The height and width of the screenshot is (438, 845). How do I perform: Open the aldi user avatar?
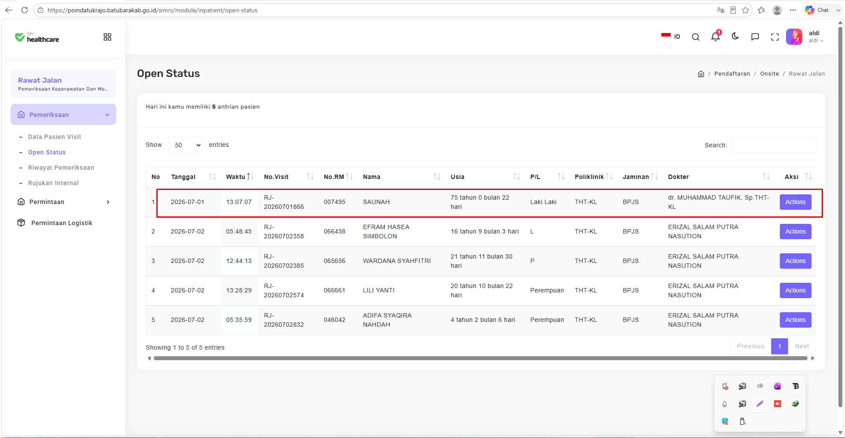coord(794,37)
